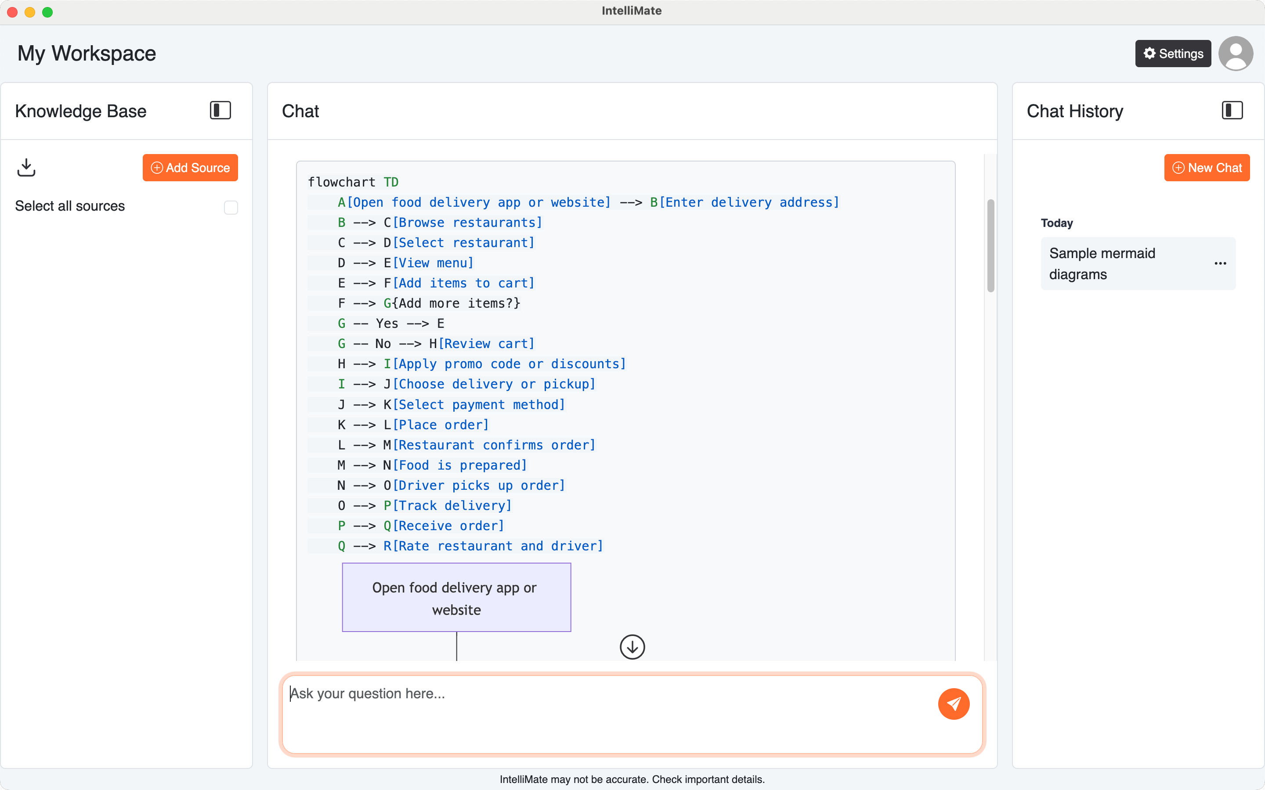Click the Add Source button
The height and width of the screenshot is (790, 1265).
190,168
